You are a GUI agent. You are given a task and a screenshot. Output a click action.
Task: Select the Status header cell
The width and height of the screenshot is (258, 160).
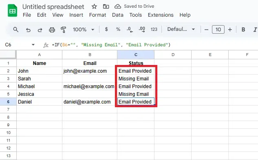136,63
